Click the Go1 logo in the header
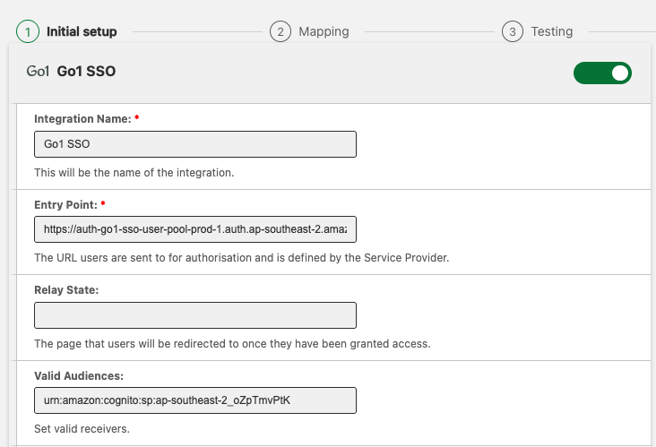Image resolution: width=656 pixels, height=447 pixels. [38, 72]
